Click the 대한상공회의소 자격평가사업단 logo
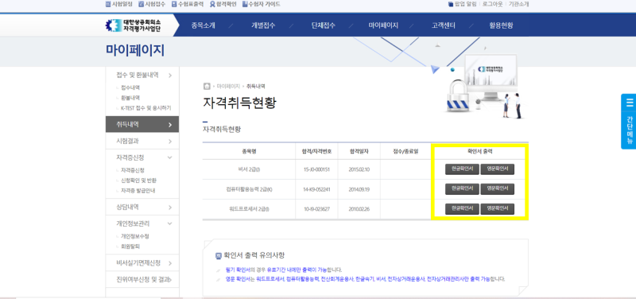This screenshot has width=636, height=299. 134,25
